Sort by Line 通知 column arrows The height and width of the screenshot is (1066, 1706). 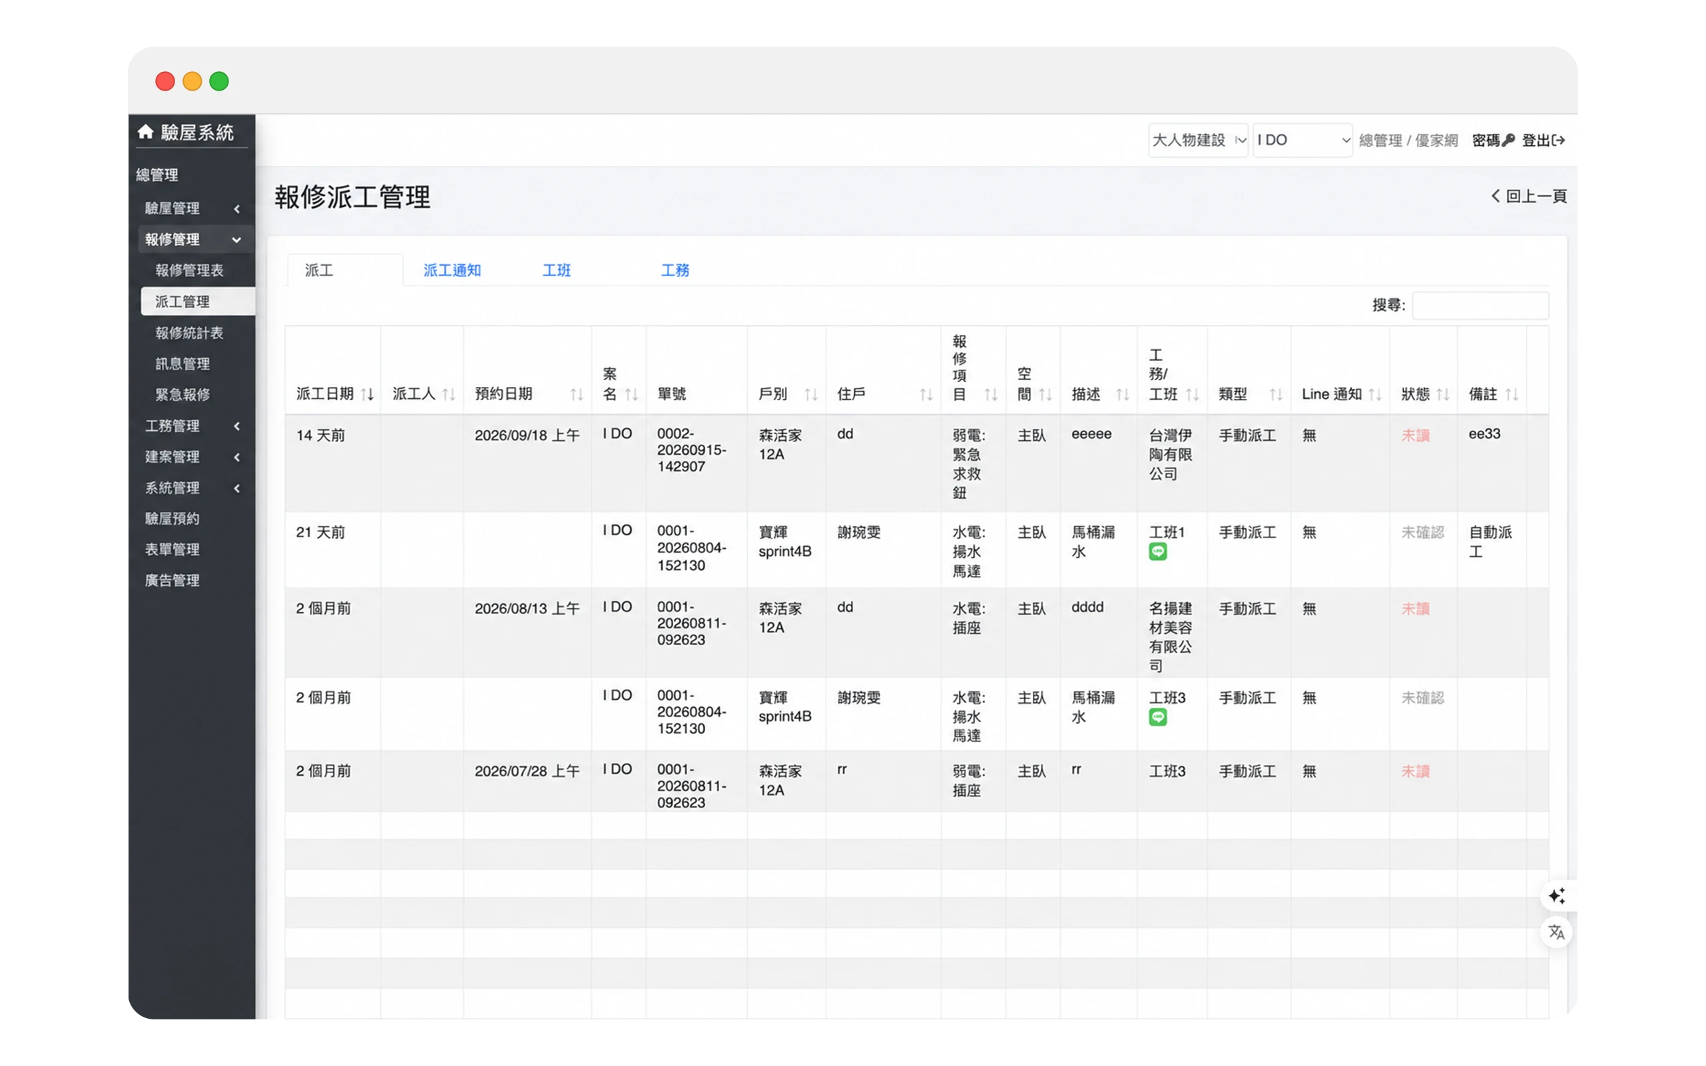click(1374, 395)
